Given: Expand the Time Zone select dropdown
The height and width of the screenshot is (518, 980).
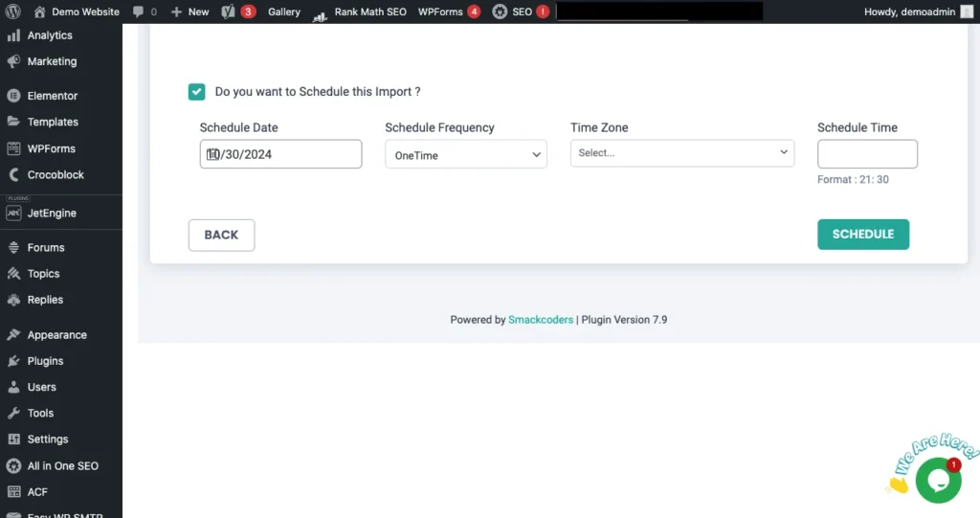Looking at the screenshot, I should pos(681,153).
